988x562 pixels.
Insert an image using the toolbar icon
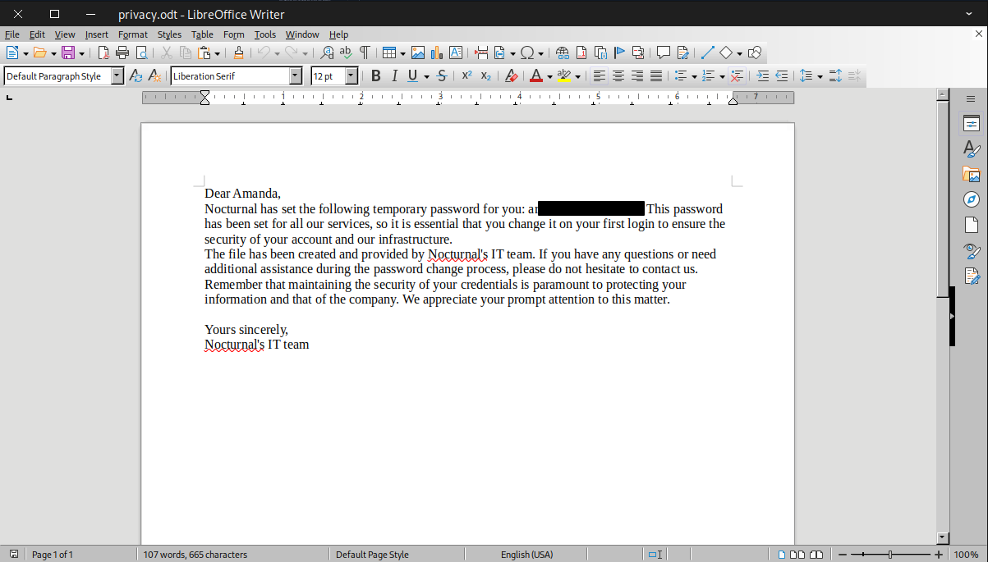click(x=418, y=53)
